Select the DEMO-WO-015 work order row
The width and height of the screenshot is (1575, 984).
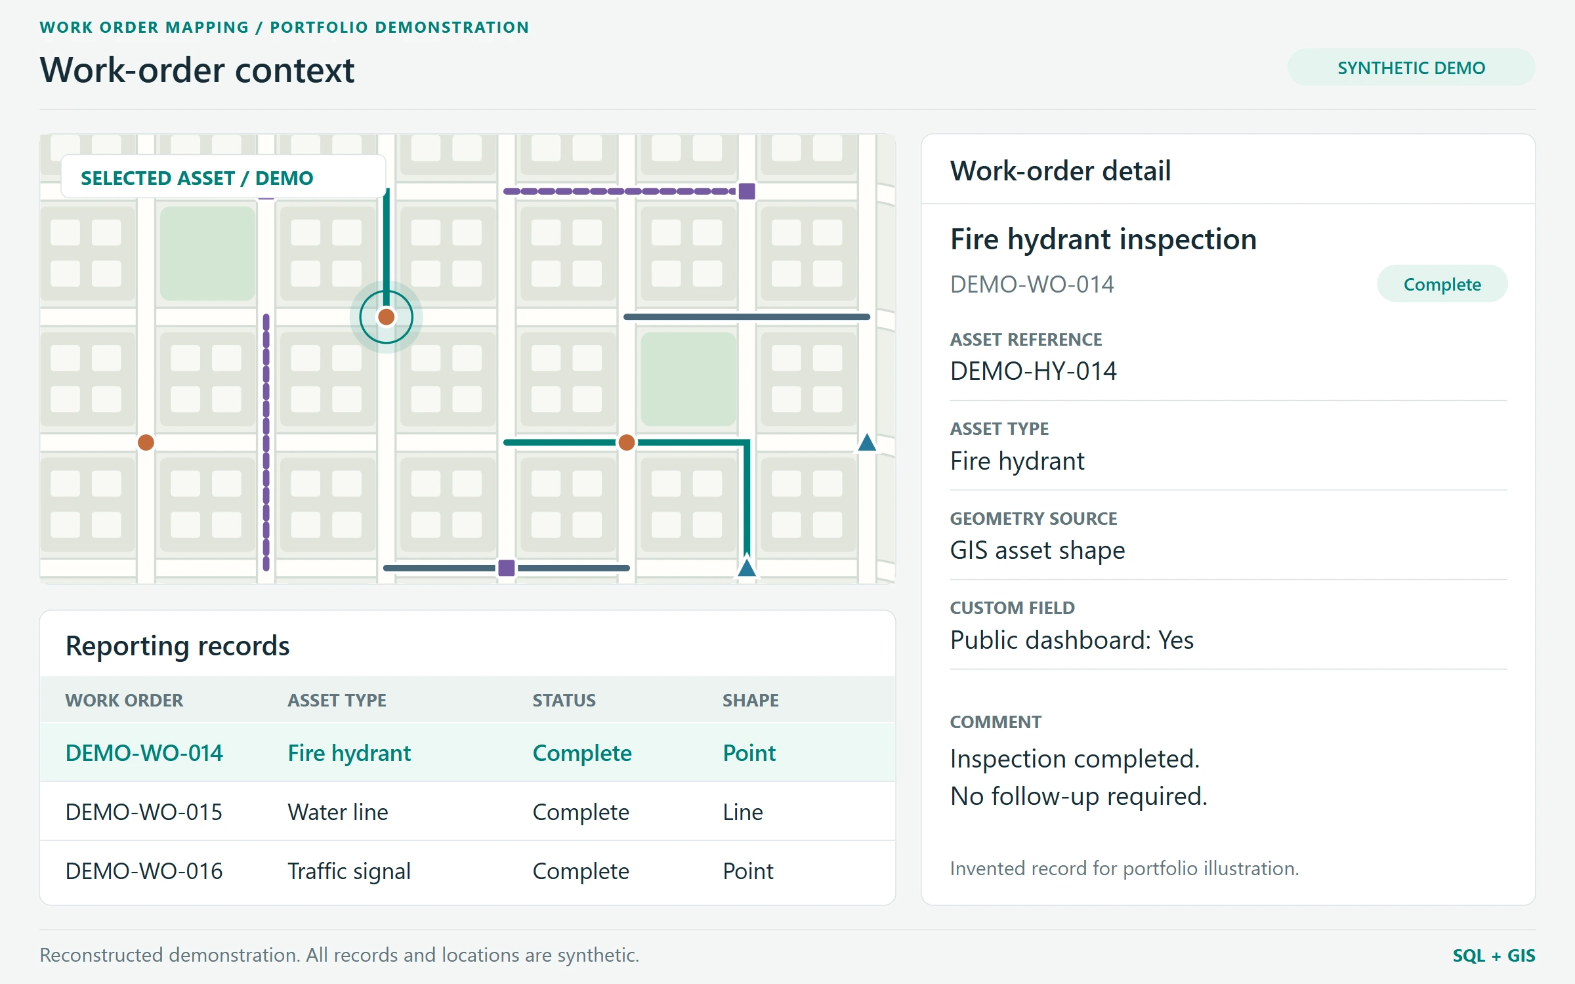click(467, 811)
